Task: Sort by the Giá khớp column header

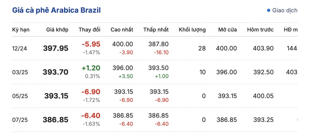Action: click(x=57, y=30)
